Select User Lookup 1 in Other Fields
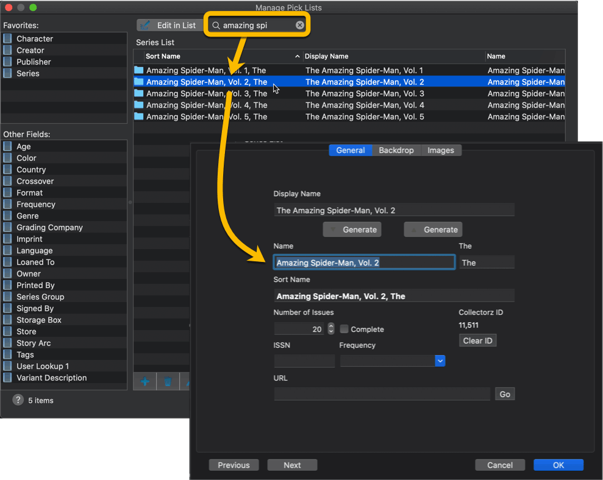This screenshot has height=480, width=603. pos(64,366)
